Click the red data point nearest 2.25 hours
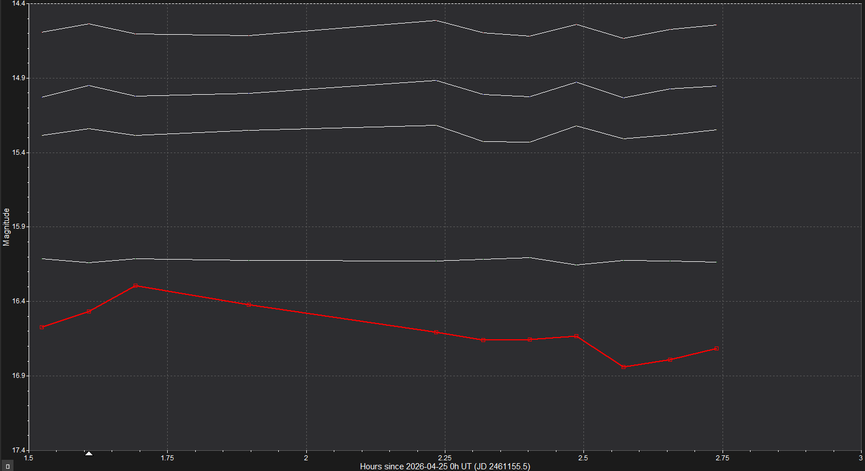The height and width of the screenshot is (471, 865). click(x=436, y=333)
